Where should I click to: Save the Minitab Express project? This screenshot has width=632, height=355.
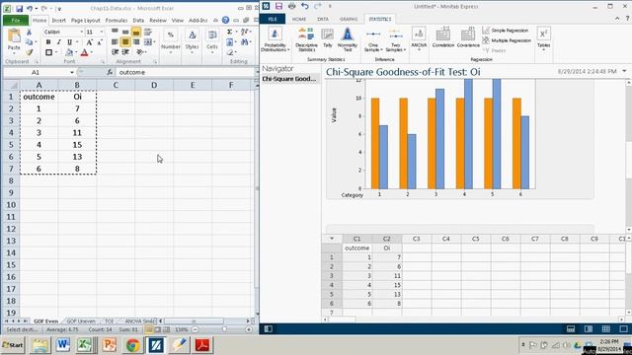278,6
